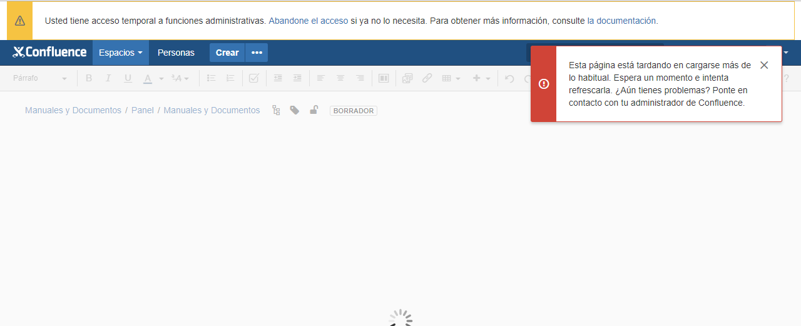Open the page location tree icon

(276, 110)
